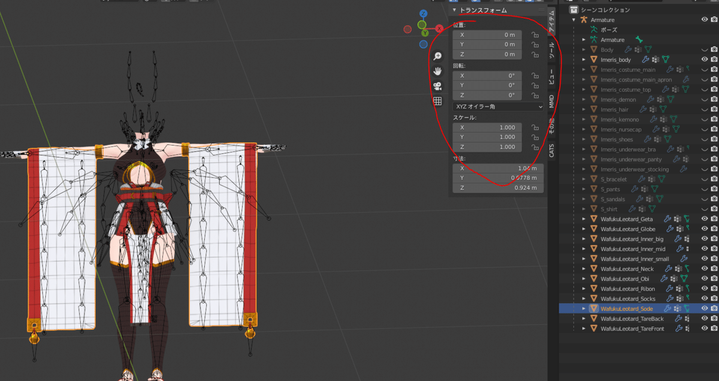719x381 pixels.
Task: Expand the WafukuLeotard_Obi tree row
Action: tap(584, 279)
